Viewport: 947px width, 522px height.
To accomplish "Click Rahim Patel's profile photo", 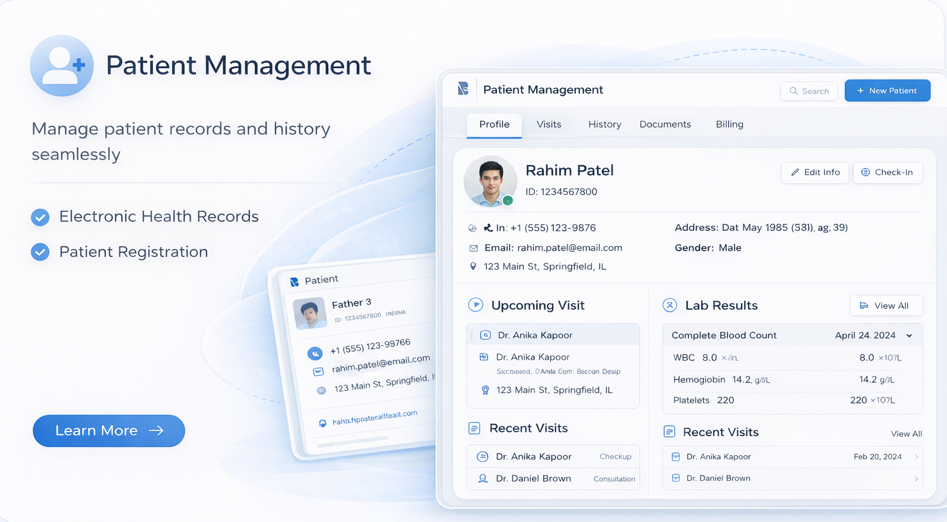I will (490, 181).
